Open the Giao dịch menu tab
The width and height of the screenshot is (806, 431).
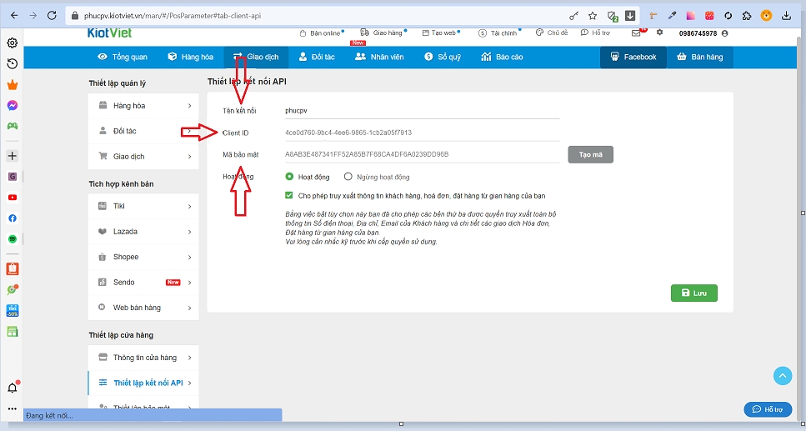coord(256,58)
